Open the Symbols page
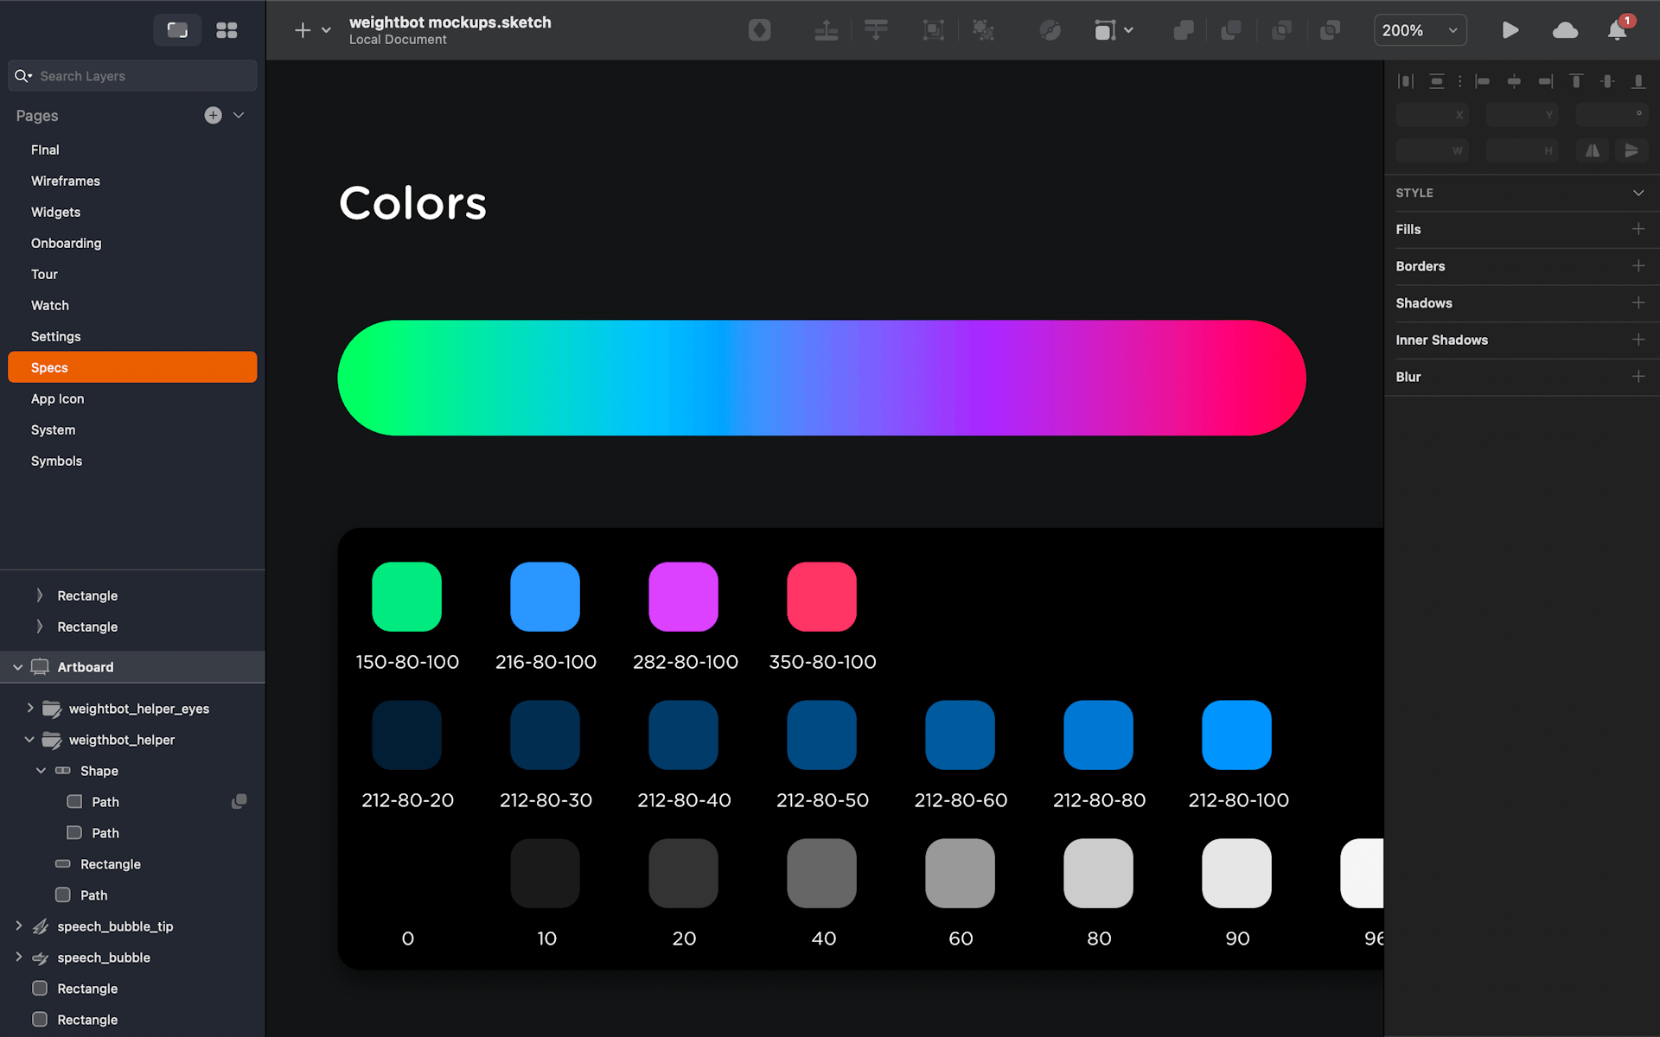 (x=56, y=461)
